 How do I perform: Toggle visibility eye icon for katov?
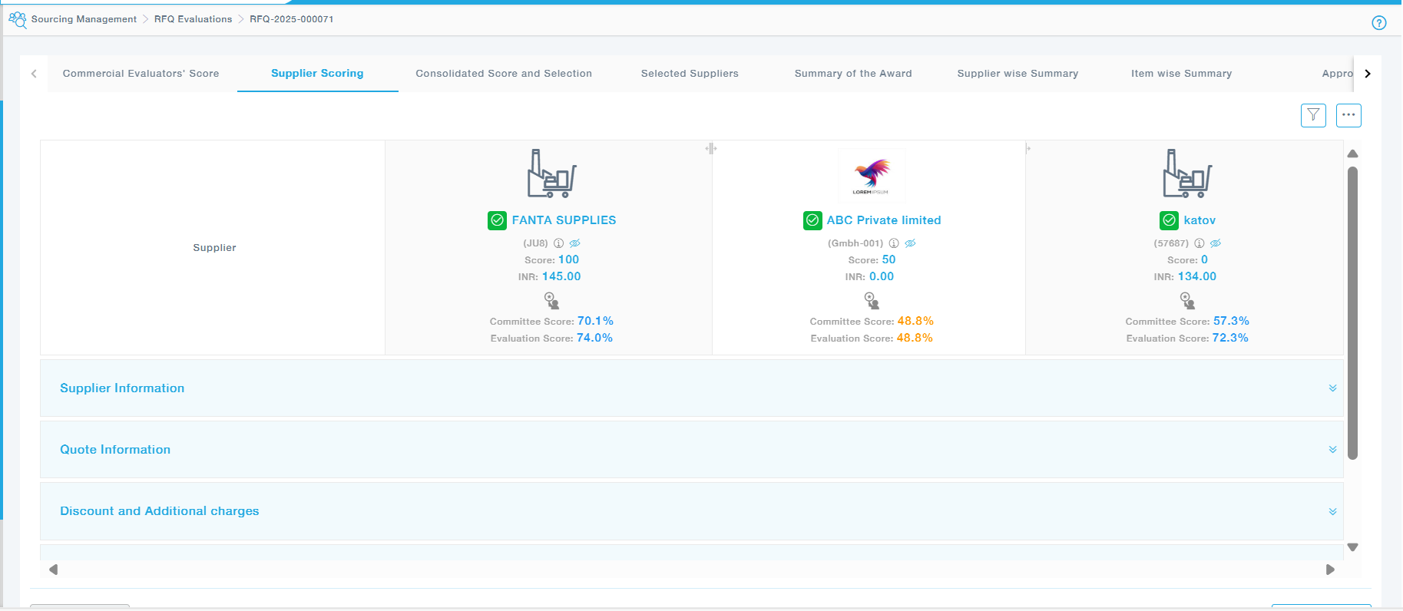(1216, 243)
